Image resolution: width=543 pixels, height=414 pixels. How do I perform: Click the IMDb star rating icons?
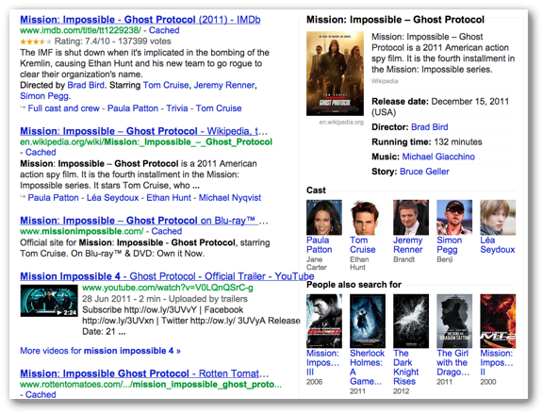tap(36, 41)
